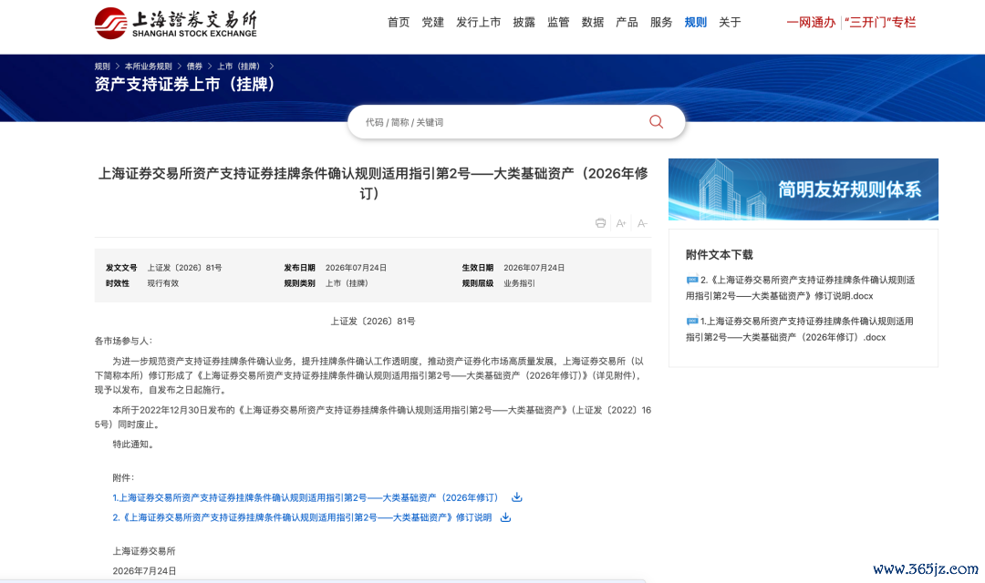Select the highlighted 规则 nav item
Viewport: 985px width, 583px height.
coord(695,23)
